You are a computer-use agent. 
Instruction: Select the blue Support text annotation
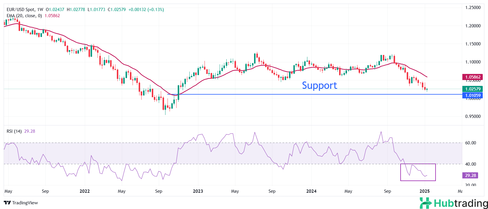[319, 85]
